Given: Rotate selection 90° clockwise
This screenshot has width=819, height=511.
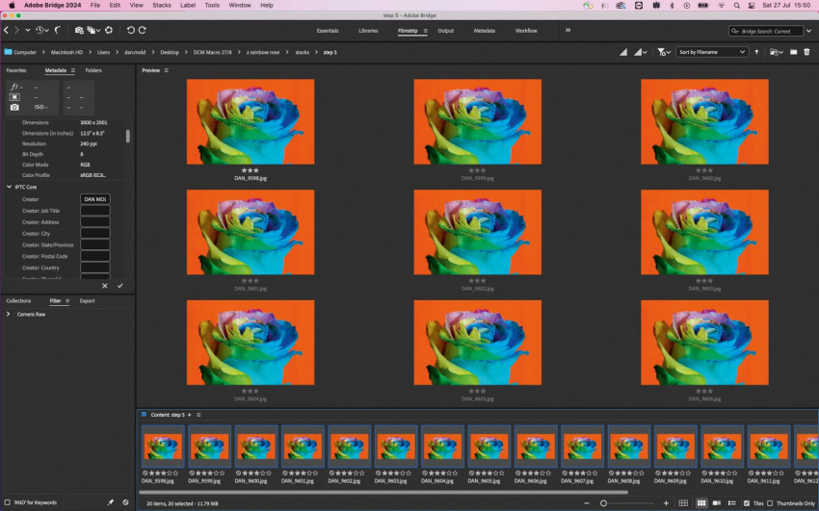Looking at the screenshot, I should [x=142, y=30].
